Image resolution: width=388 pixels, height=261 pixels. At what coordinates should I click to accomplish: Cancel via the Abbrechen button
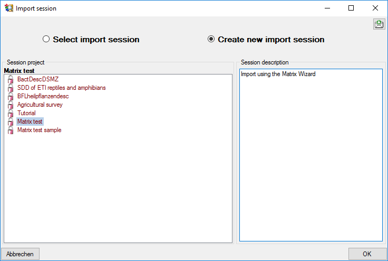tap(20, 254)
